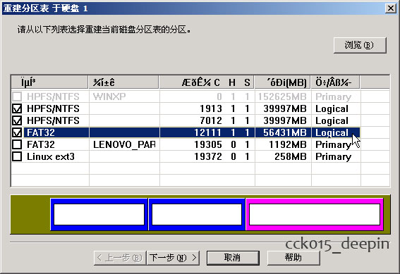Select the 'Linux ext3' type cell
The image size is (400, 274).
click(51, 156)
